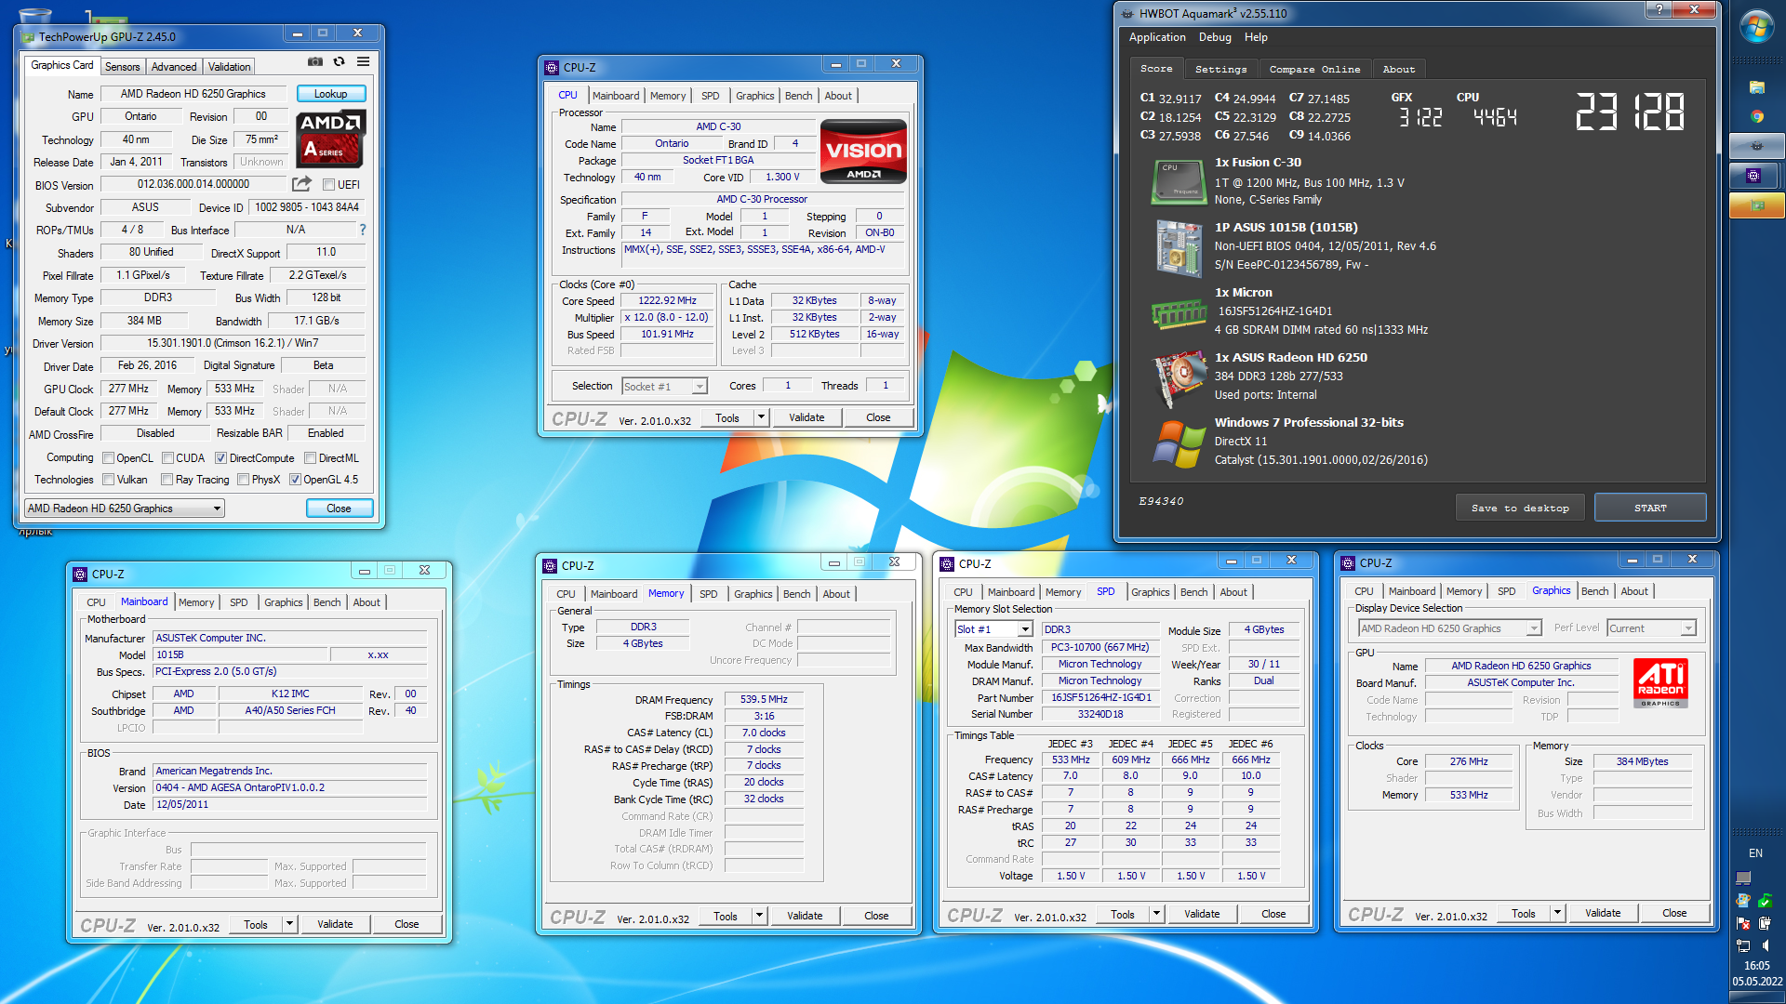Click the BIOS export share icon in GPU-Z
Screen dimensions: 1786x1004
click(301, 184)
